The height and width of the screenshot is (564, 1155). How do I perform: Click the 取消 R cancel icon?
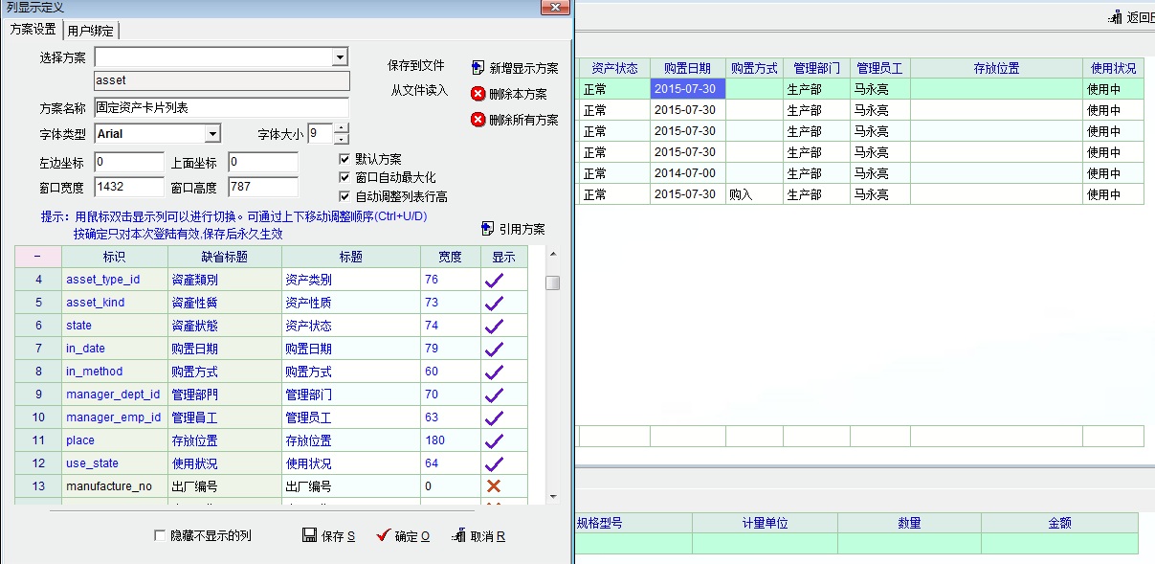pos(458,535)
